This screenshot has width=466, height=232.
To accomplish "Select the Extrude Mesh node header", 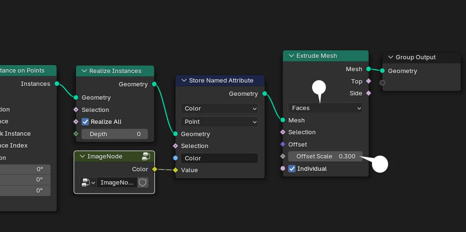I will (326, 56).
